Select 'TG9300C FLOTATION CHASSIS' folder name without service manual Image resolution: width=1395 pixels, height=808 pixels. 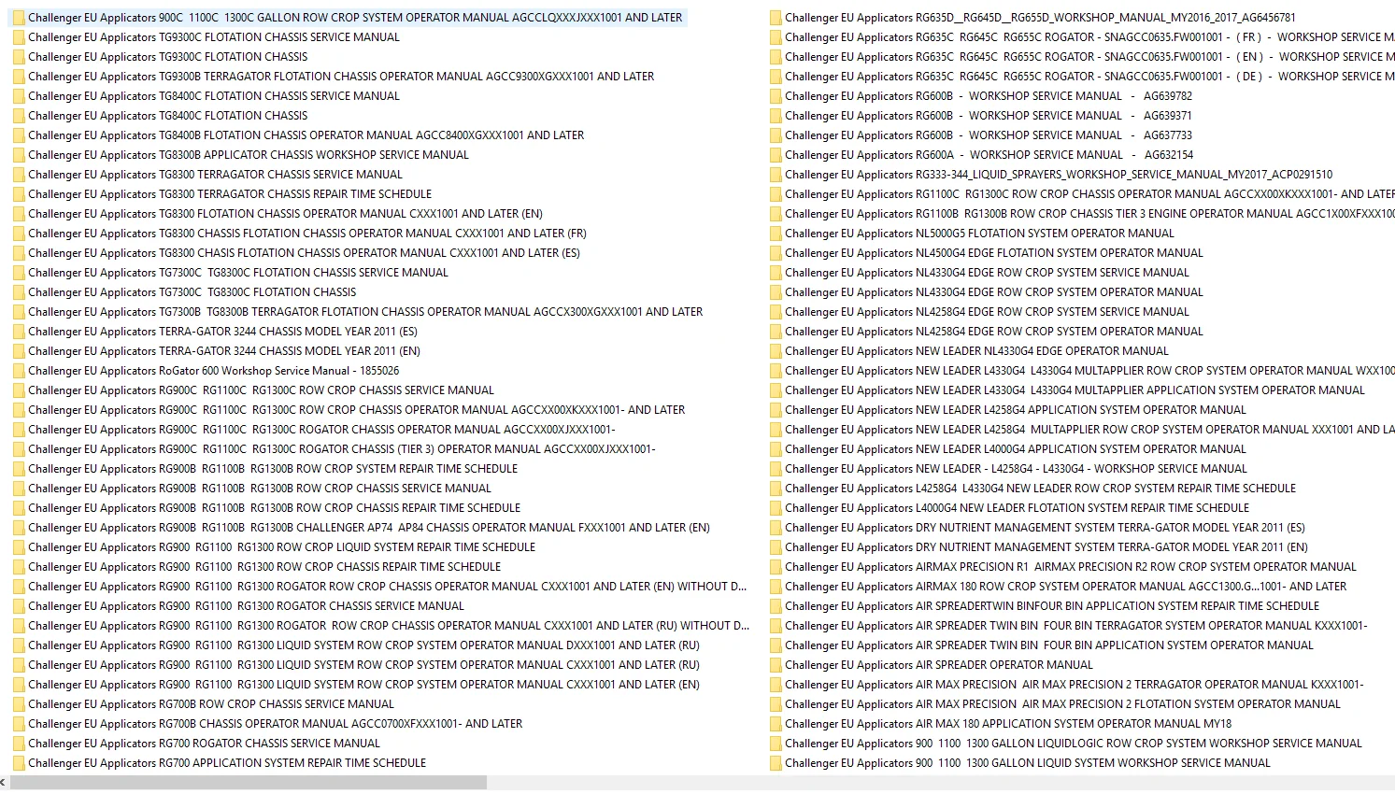click(167, 57)
